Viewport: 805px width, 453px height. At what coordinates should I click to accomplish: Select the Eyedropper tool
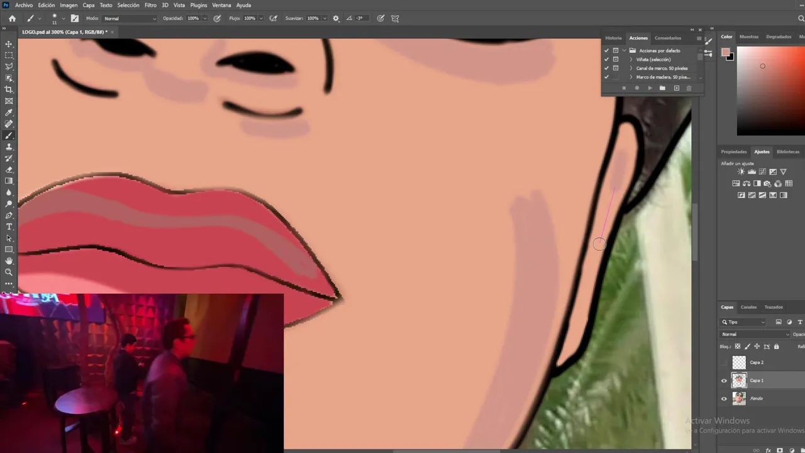9,113
